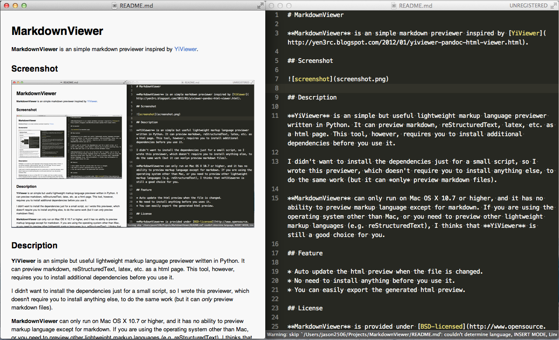Click the UNREGISTERED label in Sublime's title bar
The height and width of the screenshot is (340, 559).
click(528, 6)
